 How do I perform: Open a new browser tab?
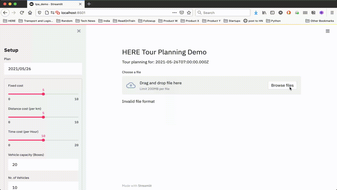(89, 4)
